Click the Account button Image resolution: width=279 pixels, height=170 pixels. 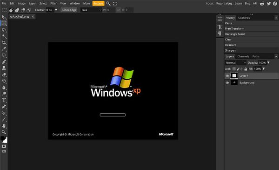point(99,3)
